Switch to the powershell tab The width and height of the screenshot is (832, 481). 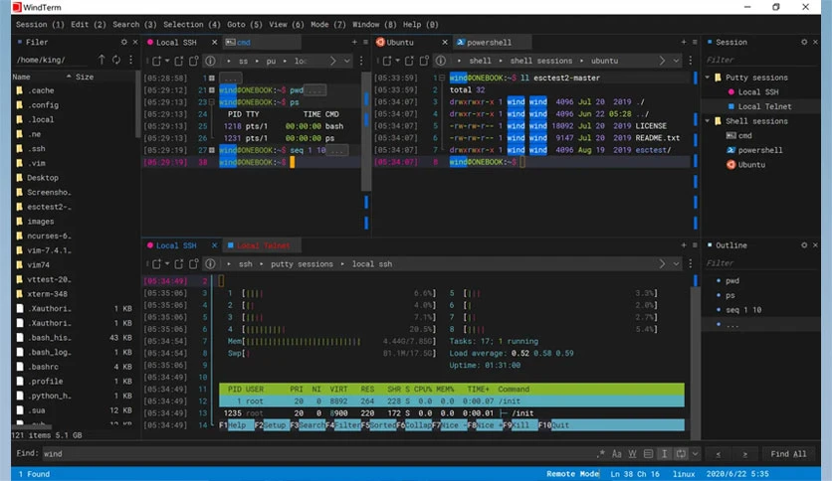[490, 43]
